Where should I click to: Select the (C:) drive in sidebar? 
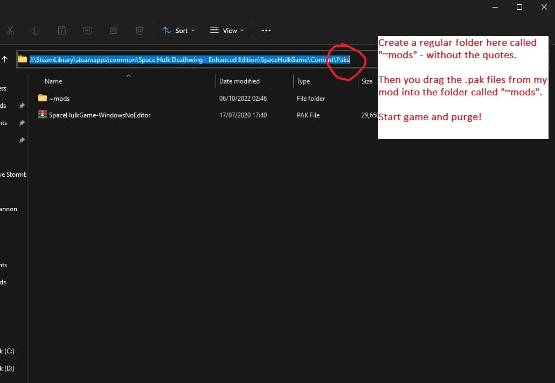pos(8,351)
